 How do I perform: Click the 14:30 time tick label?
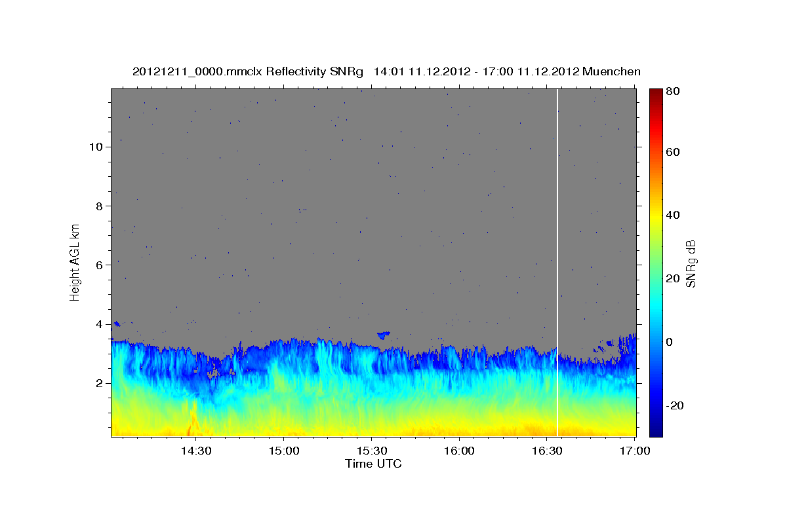click(195, 451)
